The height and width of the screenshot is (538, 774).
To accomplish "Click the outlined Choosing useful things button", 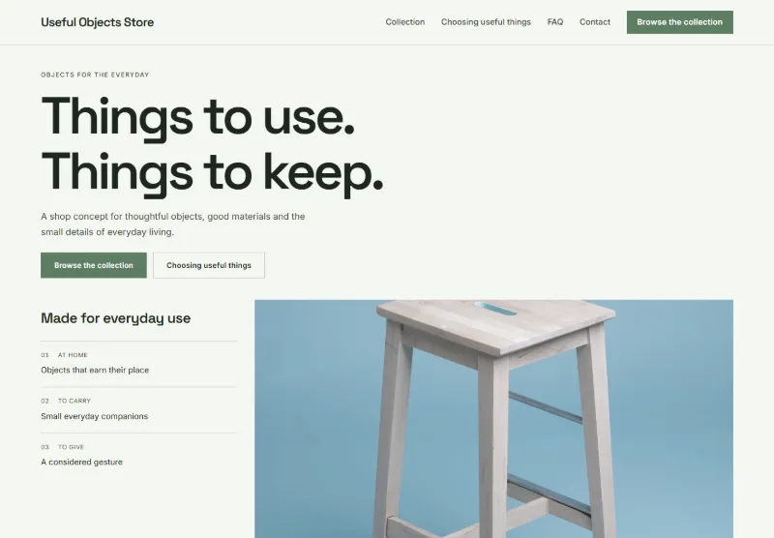I will click(x=209, y=265).
